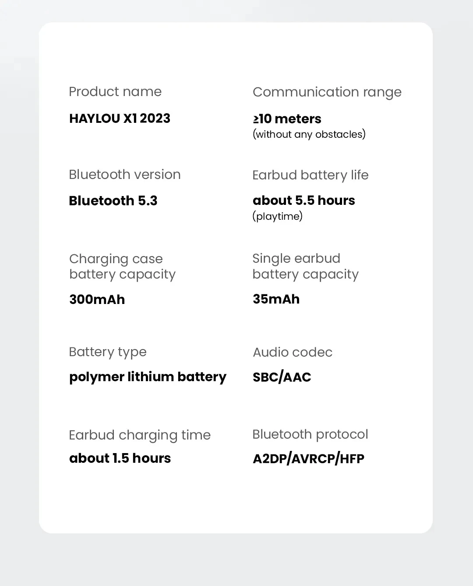Viewport: 473px width, 586px height.
Task: Select the polymer lithium battery text
Action: 148,377
